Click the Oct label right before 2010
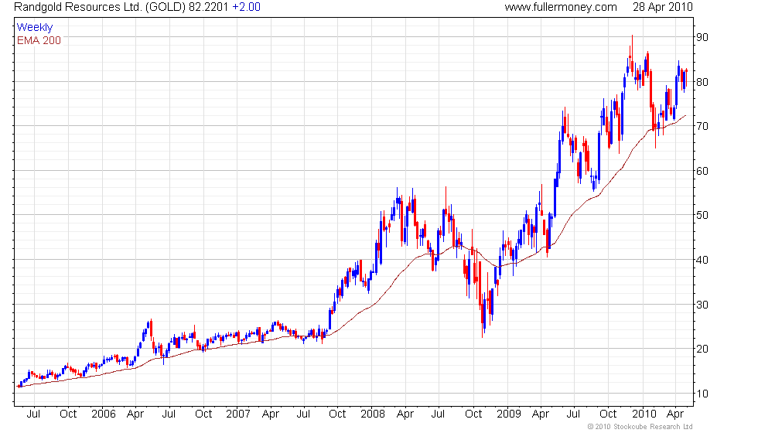758x433 pixels. pyautogui.click(x=608, y=414)
